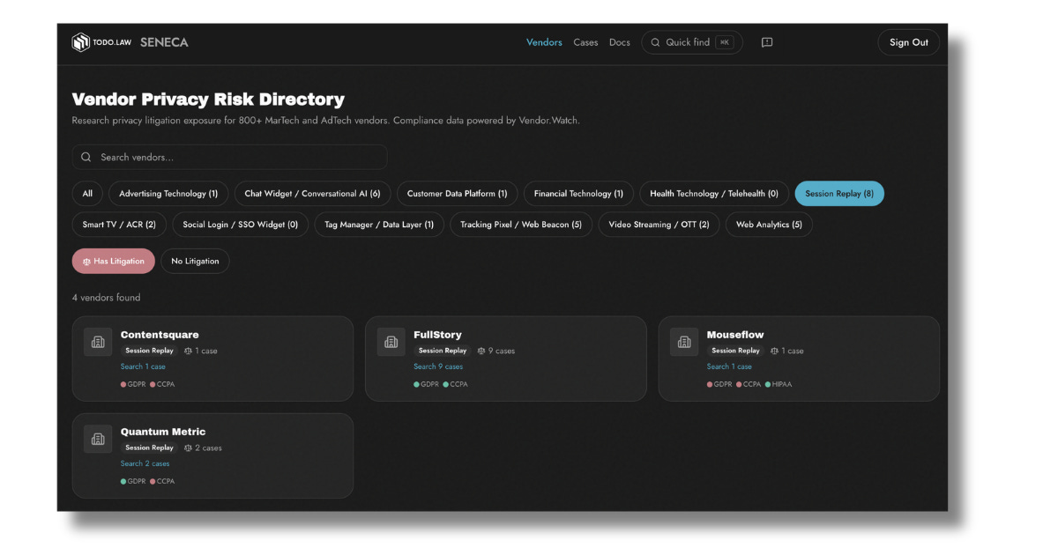The image size is (1058, 555).
Task: Filter by Tracking Pixel / Web Beacon (5)
Action: [x=521, y=225]
